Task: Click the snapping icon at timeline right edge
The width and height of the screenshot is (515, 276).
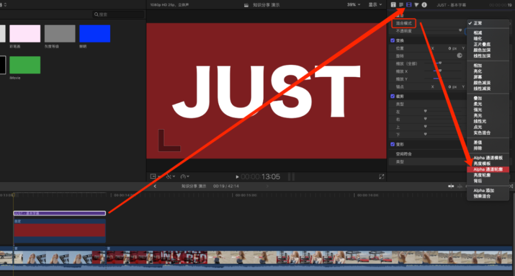Action: pos(511,186)
